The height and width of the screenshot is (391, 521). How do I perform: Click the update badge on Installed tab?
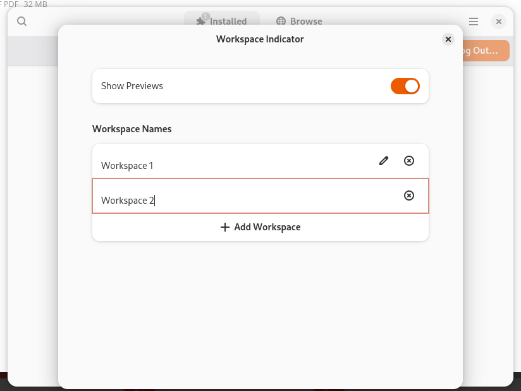(205, 16)
